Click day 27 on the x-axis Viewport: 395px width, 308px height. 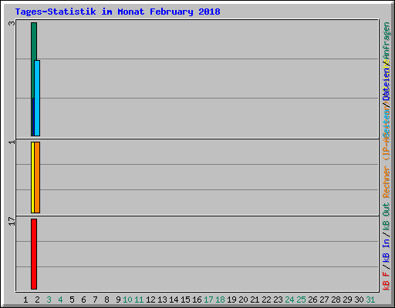324,300
